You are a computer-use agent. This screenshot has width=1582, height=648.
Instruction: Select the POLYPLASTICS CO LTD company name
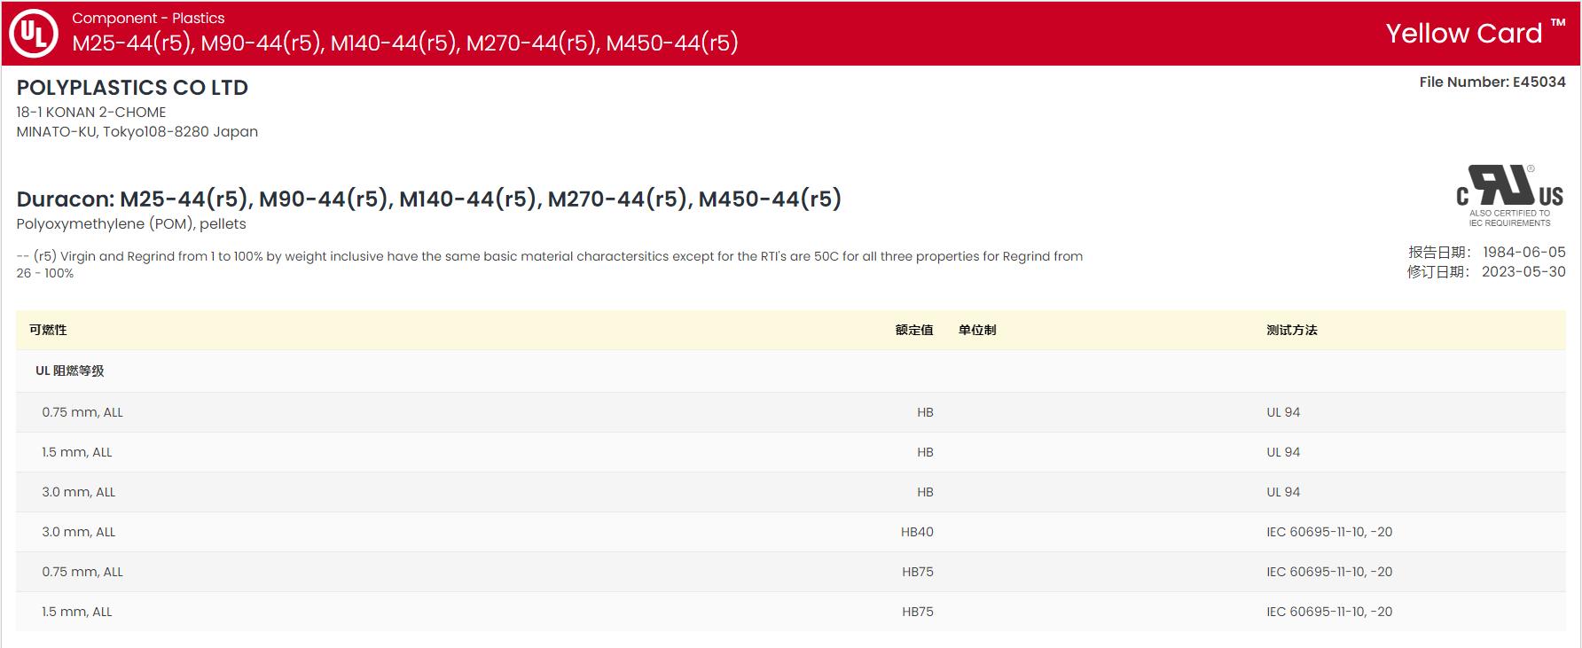pos(132,88)
